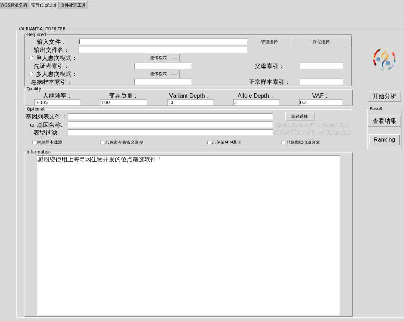
Task: Click the 智能选择 button
Action: [x=269, y=42]
